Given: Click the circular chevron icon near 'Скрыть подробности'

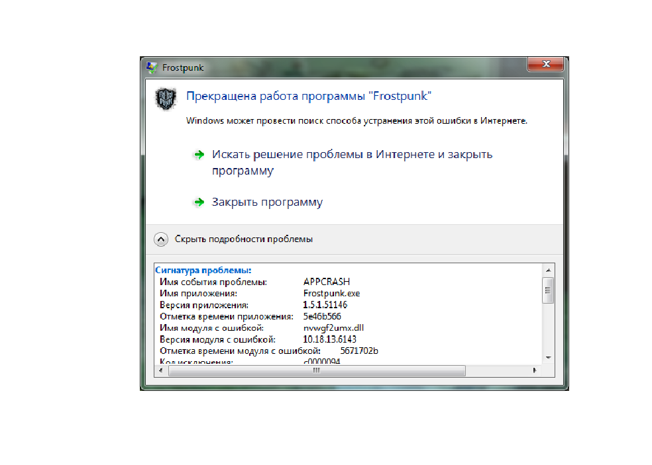Looking at the screenshot, I should click(161, 239).
